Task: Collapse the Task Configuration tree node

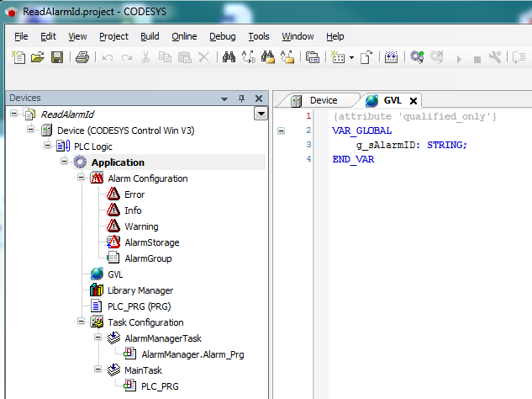Action: [82, 322]
